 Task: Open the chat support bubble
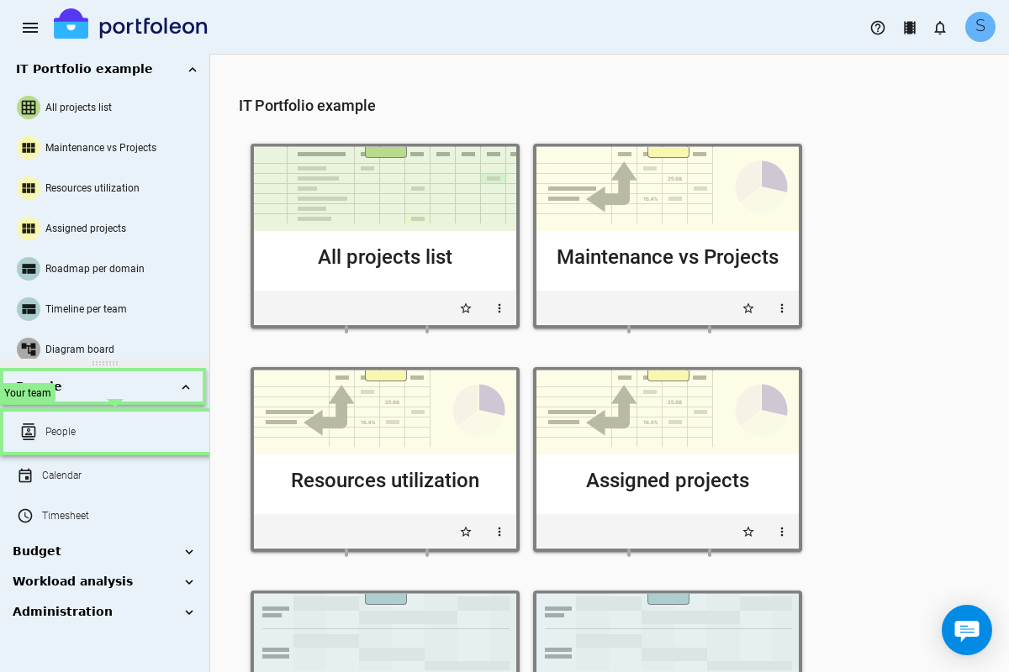pyautogui.click(x=966, y=630)
